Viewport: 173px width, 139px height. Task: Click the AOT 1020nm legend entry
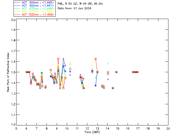click(34, 14)
